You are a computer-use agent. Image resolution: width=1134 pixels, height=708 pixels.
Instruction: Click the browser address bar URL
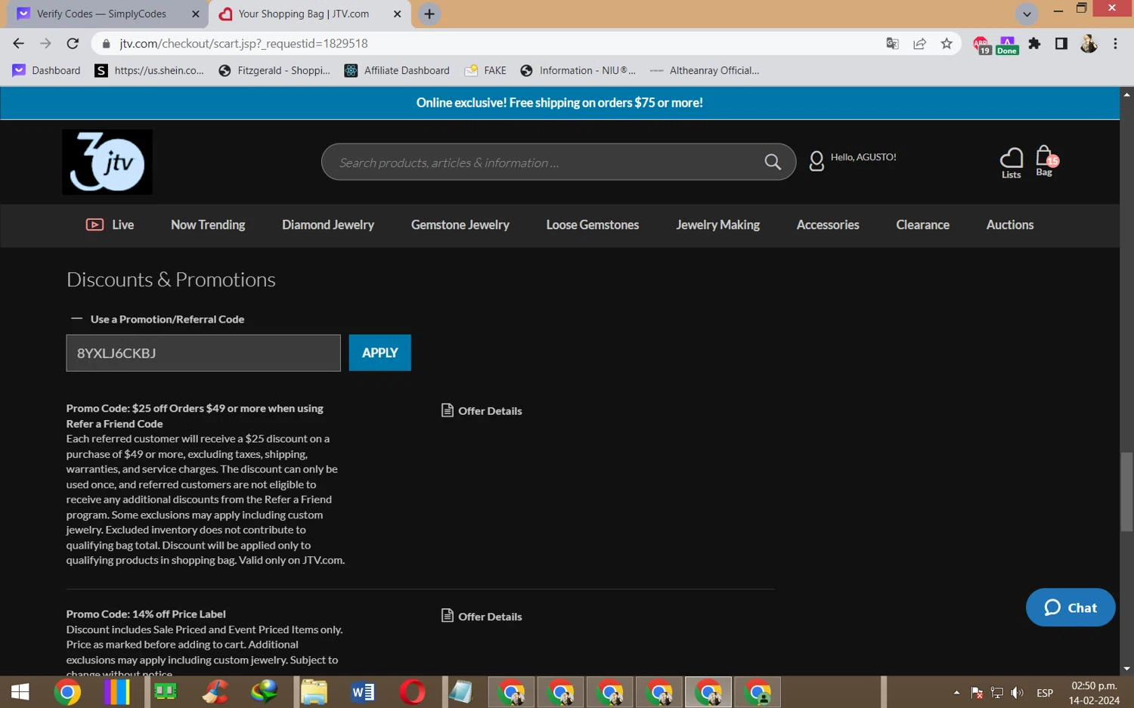point(243,44)
